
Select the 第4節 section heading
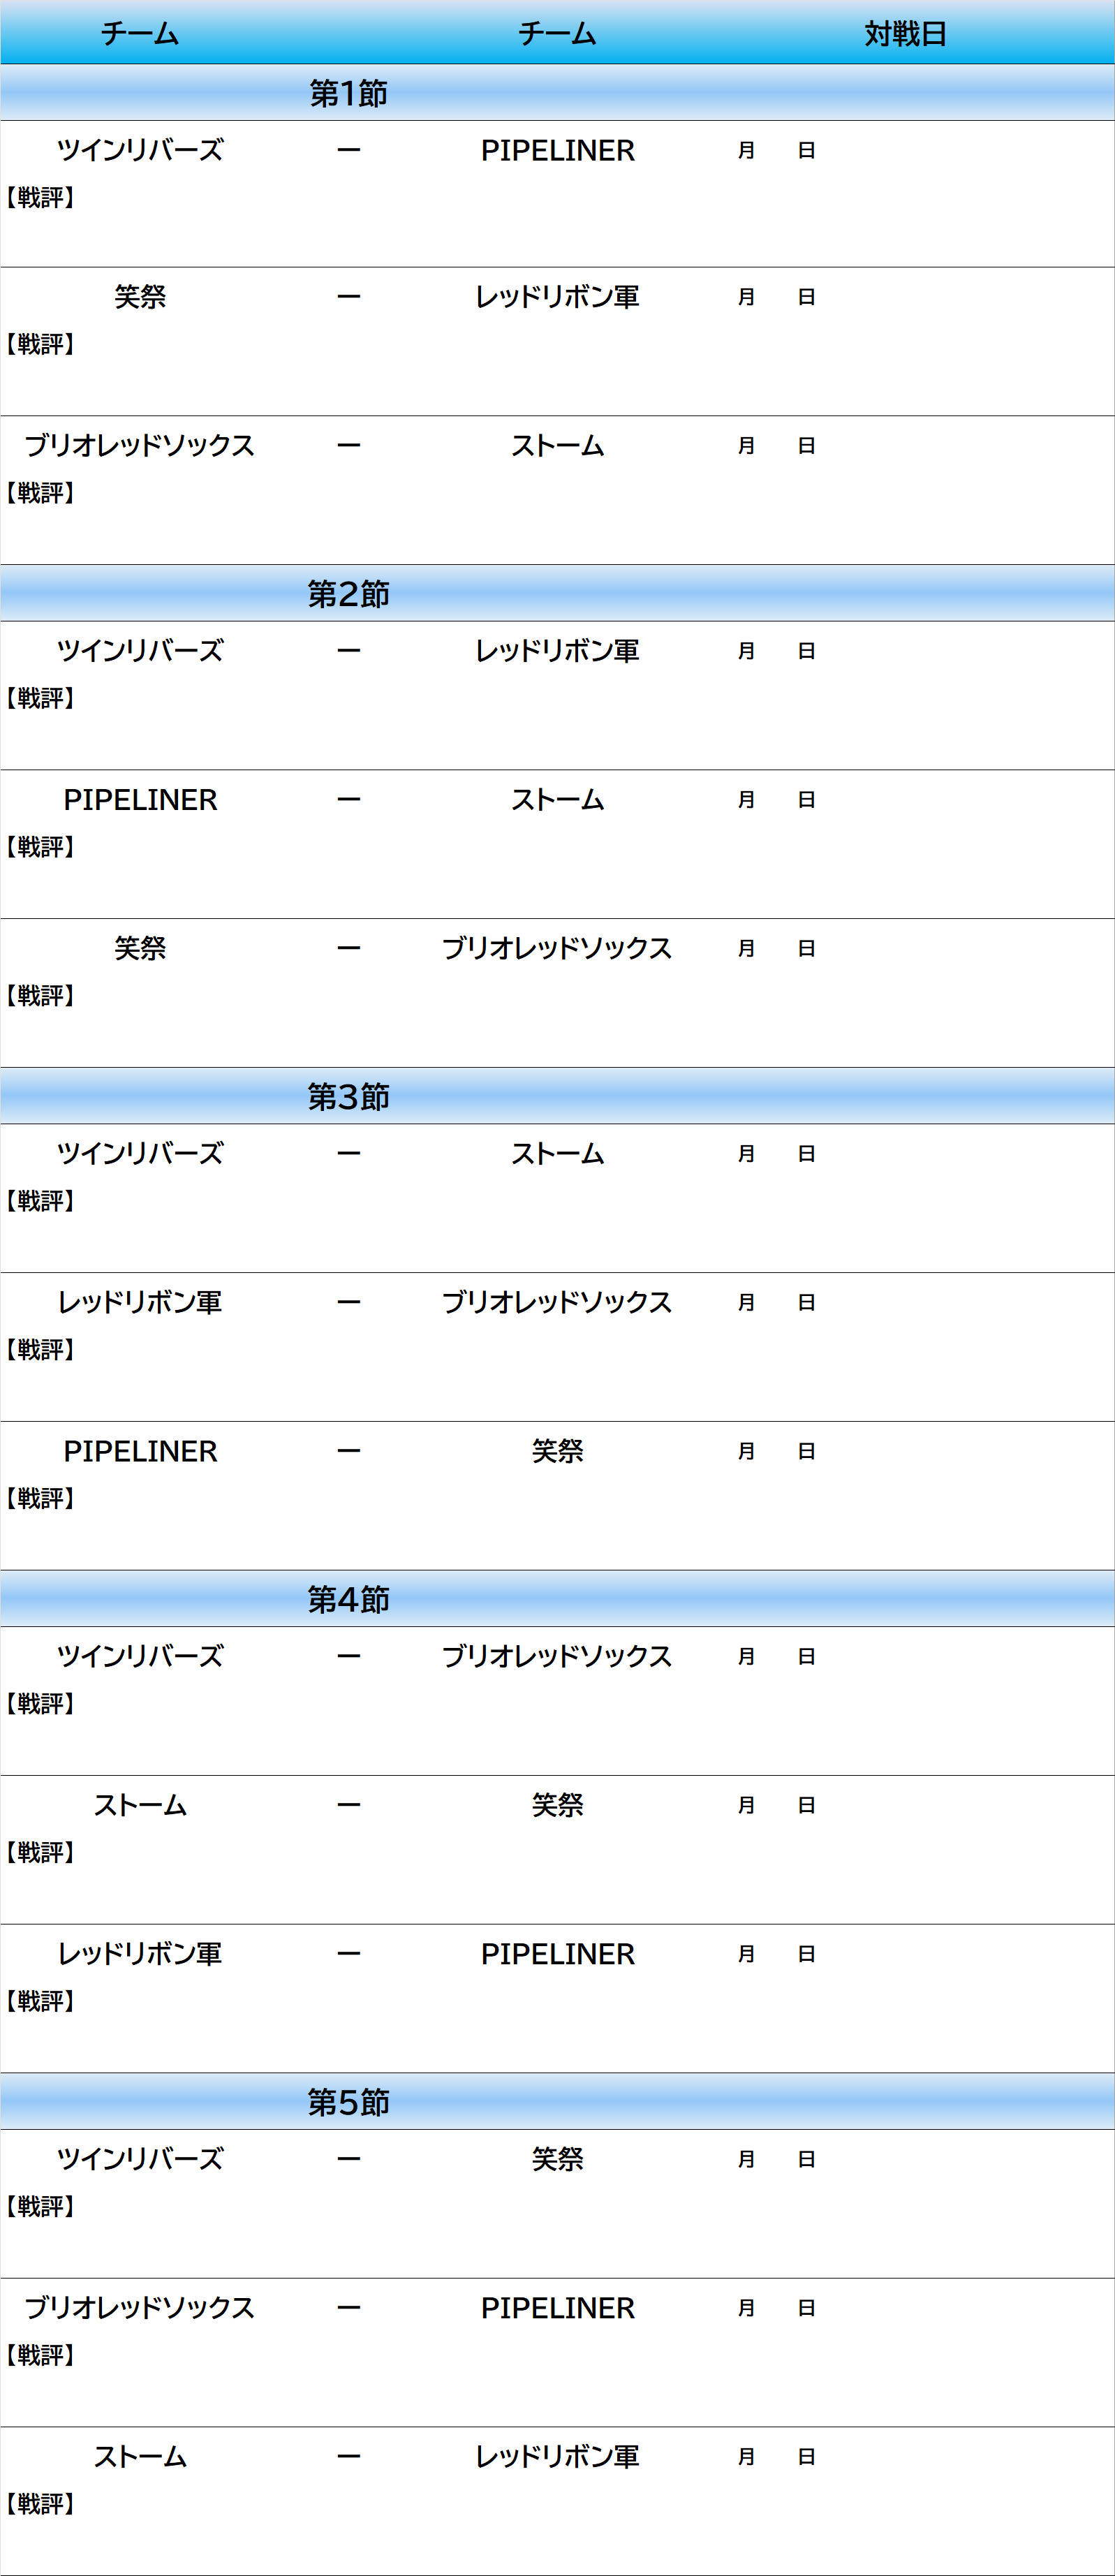coord(348,1600)
